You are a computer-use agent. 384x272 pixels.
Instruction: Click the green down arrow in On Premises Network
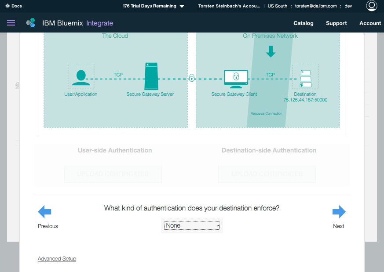click(x=271, y=51)
